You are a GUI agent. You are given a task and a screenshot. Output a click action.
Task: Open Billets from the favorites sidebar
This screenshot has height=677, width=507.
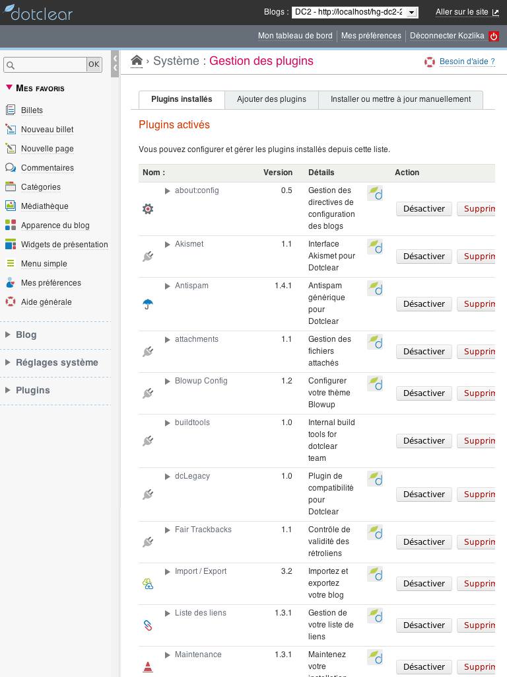pyautogui.click(x=32, y=110)
